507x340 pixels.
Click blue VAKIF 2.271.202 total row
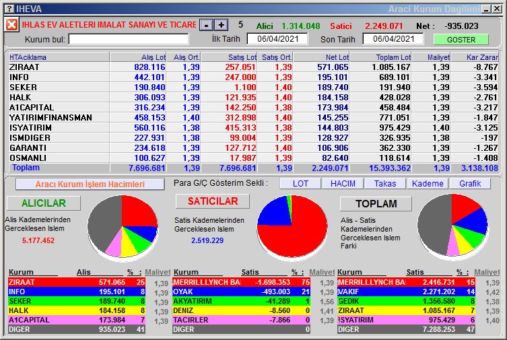tap(406, 292)
